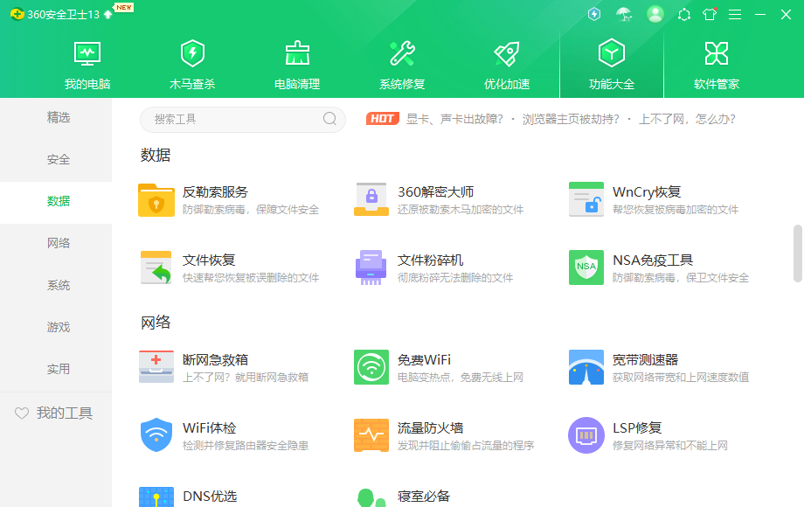
Task: Open the hamburger main menu
Action: point(735,14)
